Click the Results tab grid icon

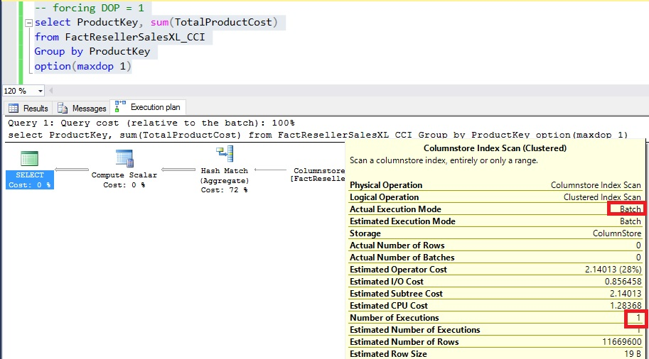pyautogui.click(x=14, y=109)
